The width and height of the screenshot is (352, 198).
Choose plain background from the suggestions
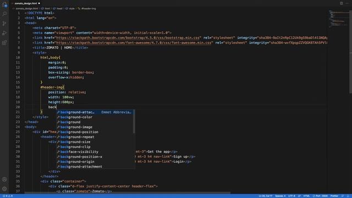point(95,122)
